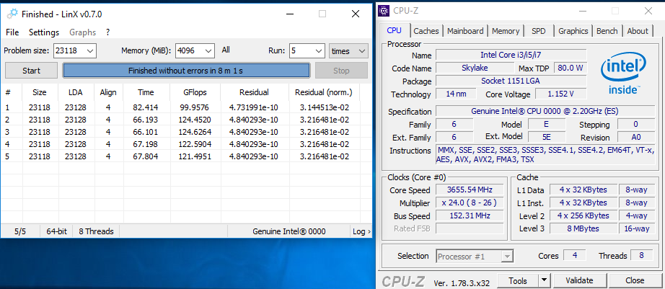Click the LinX app icon in title bar
Screen dimensions: 665x289
click(12, 14)
